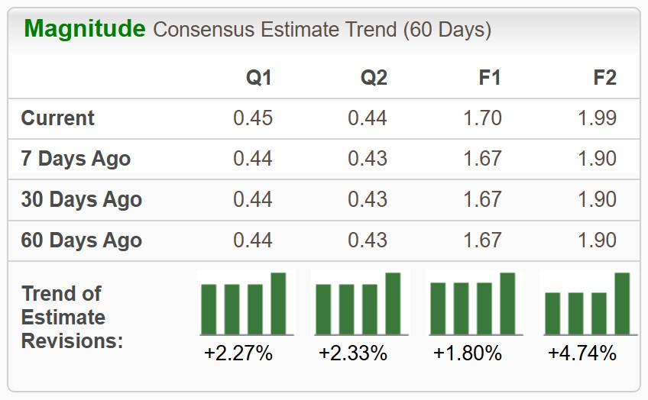Image resolution: width=648 pixels, height=400 pixels.
Task: Click the 60 Days Ago row label
Action: click(82, 240)
